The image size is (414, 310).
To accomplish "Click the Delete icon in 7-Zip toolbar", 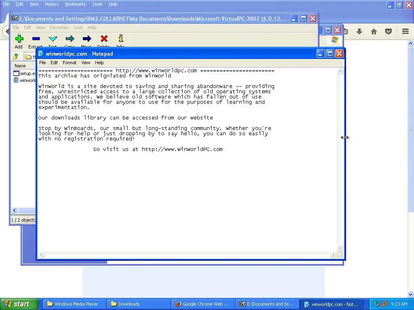I will pyautogui.click(x=104, y=39).
